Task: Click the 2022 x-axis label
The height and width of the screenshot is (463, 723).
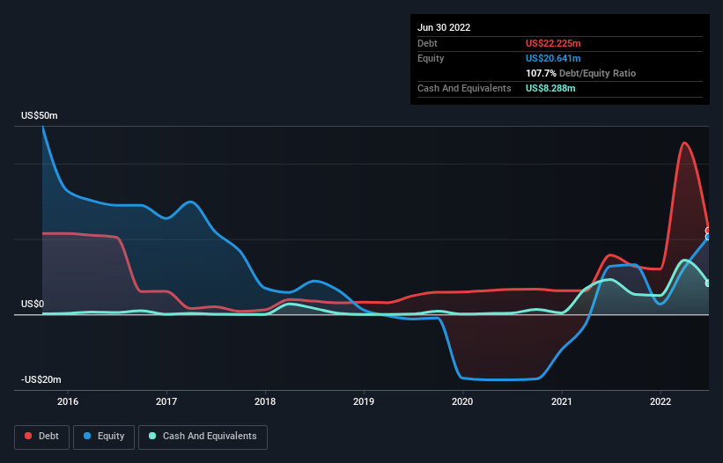Action: click(x=660, y=401)
